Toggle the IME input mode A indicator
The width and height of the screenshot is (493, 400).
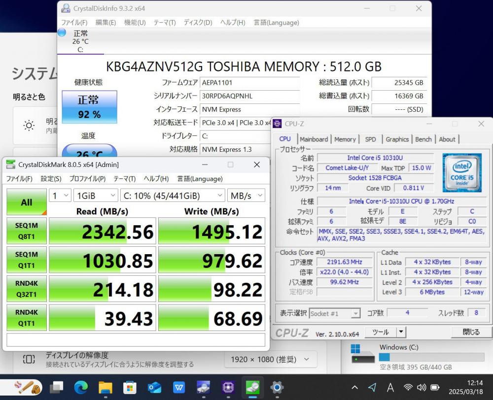click(390, 387)
